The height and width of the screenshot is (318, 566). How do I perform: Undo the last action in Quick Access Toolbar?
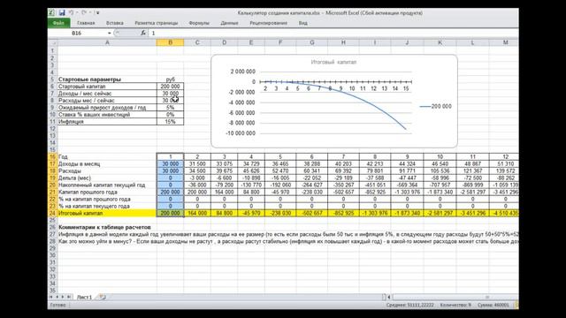tap(71, 12)
